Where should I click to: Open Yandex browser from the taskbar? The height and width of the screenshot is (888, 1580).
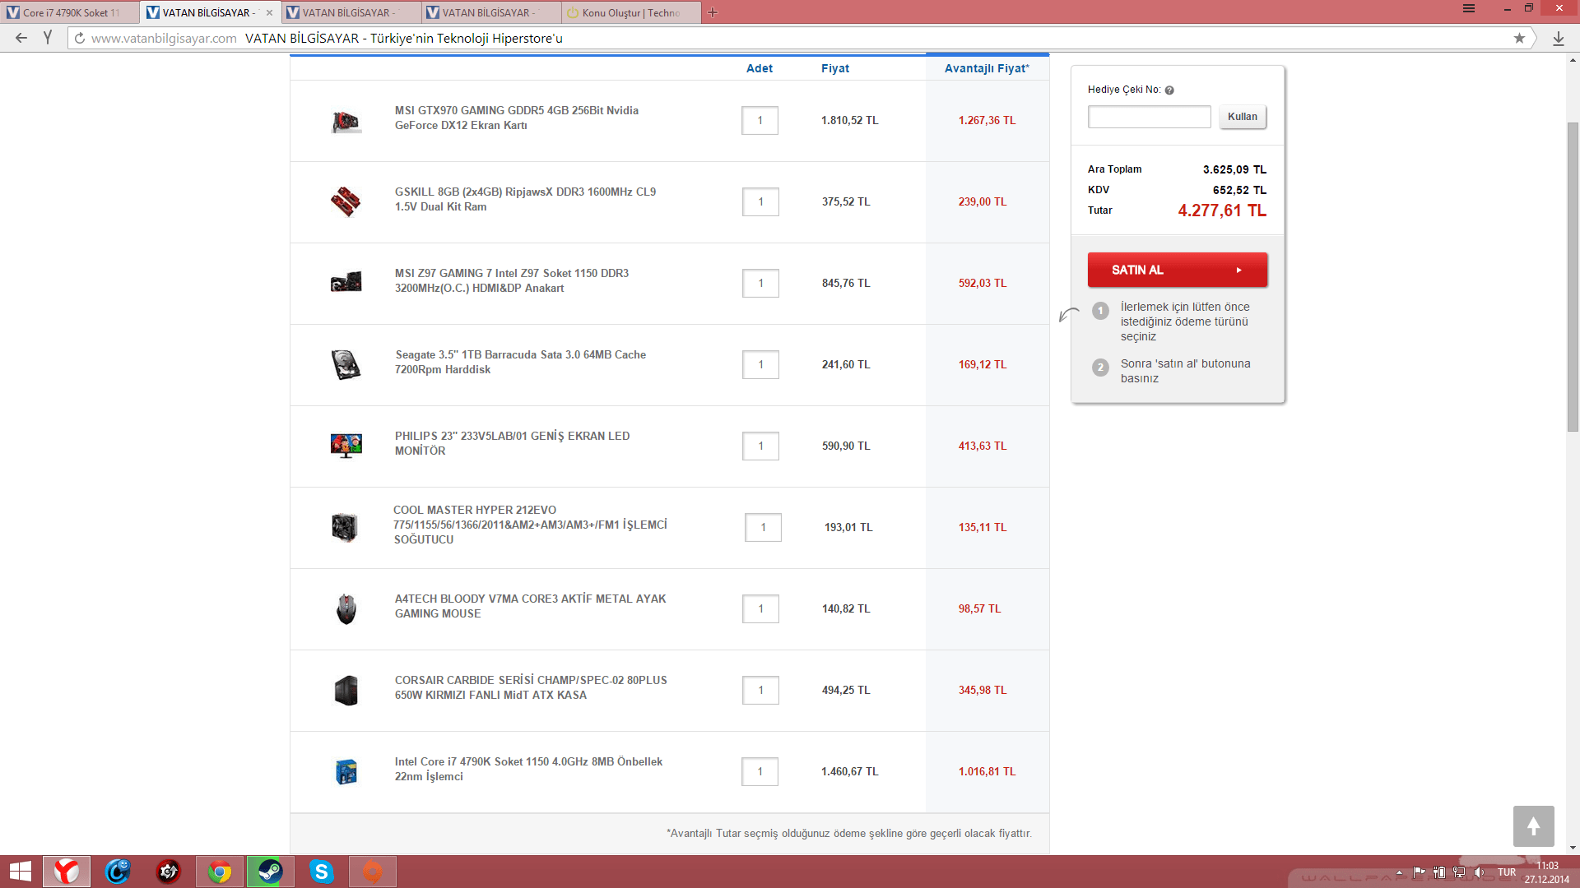point(67,872)
